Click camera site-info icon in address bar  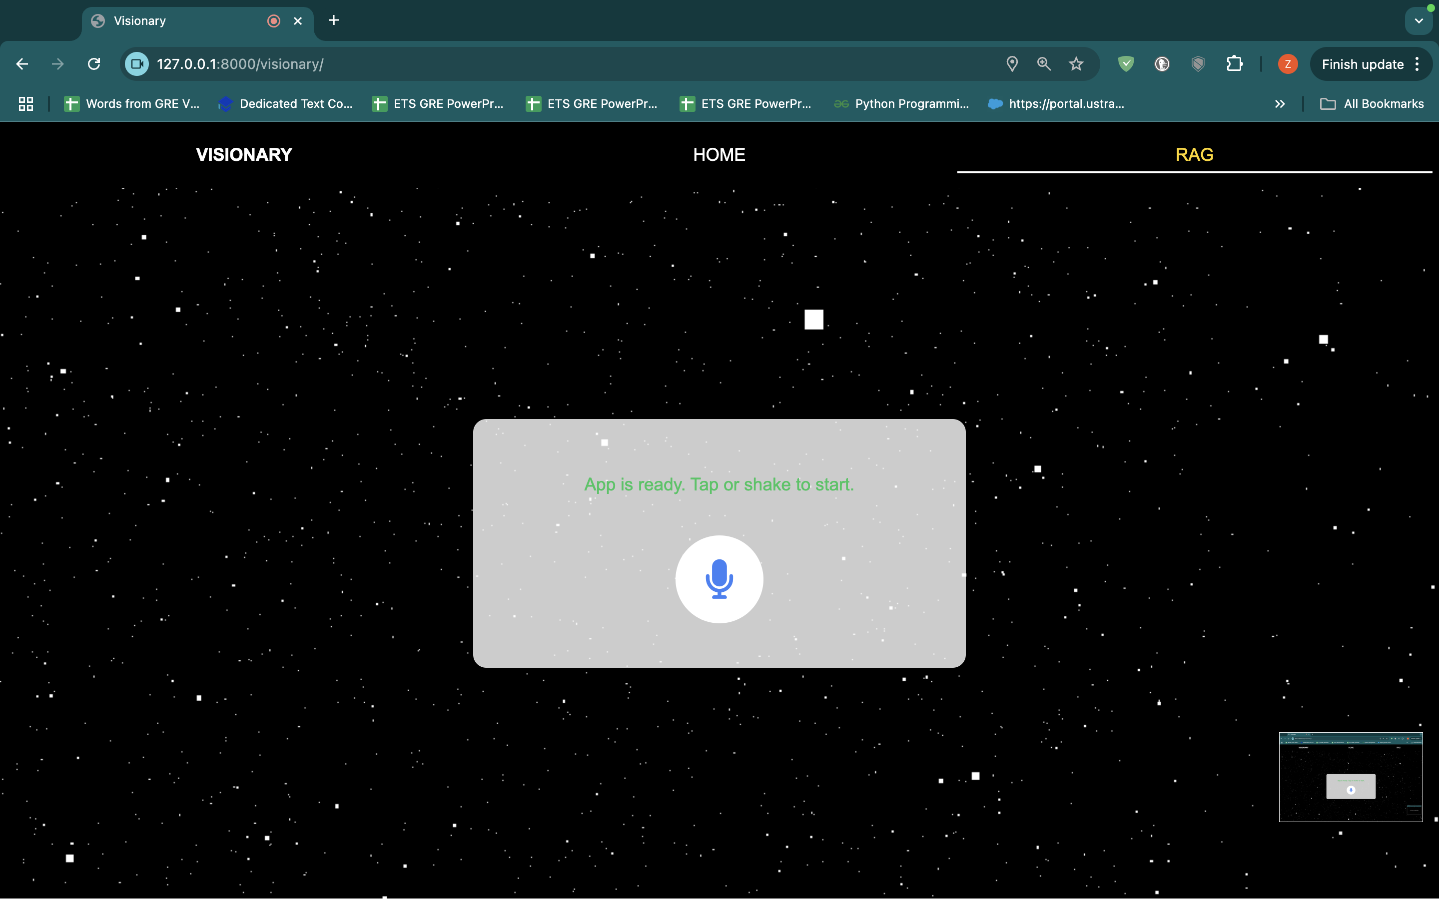137,64
